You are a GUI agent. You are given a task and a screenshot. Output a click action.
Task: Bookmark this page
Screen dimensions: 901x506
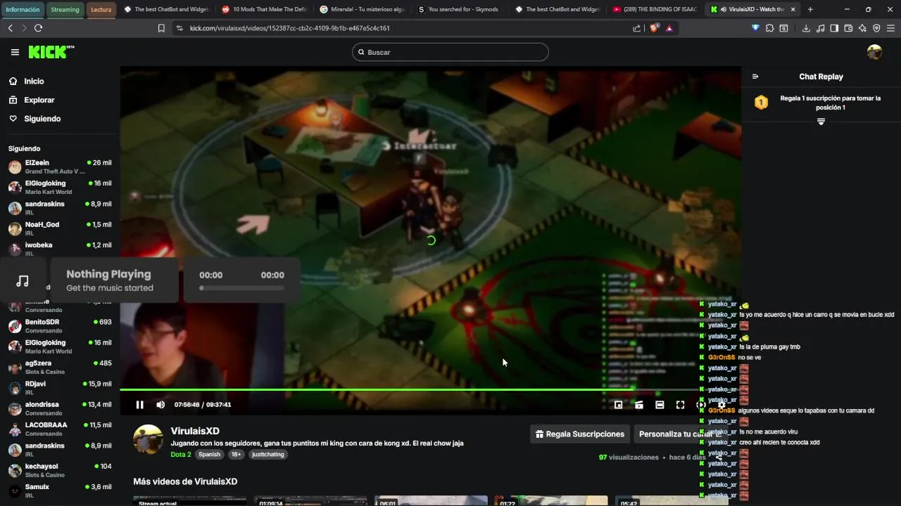coord(161,28)
